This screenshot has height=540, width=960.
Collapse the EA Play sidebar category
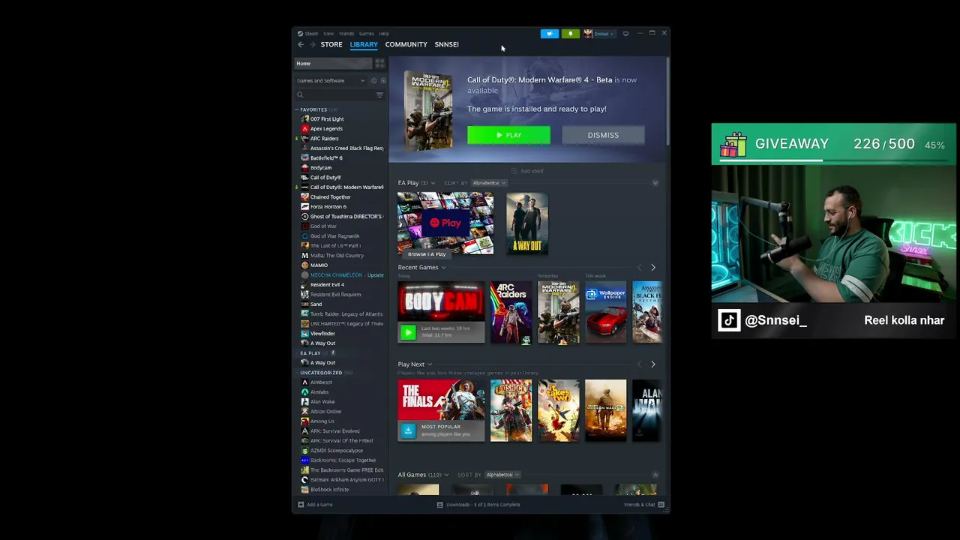click(x=296, y=353)
